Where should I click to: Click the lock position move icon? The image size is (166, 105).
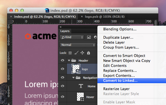coord(82,53)
